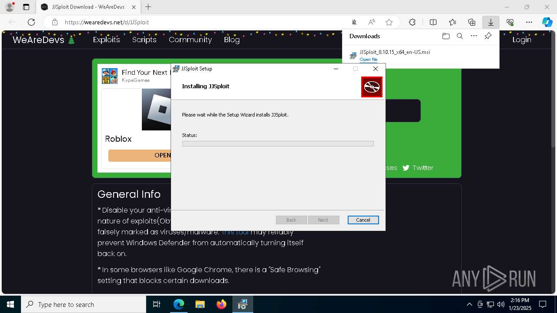Open the Blog menu item
557x313 pixels.
tap(232, 40)
